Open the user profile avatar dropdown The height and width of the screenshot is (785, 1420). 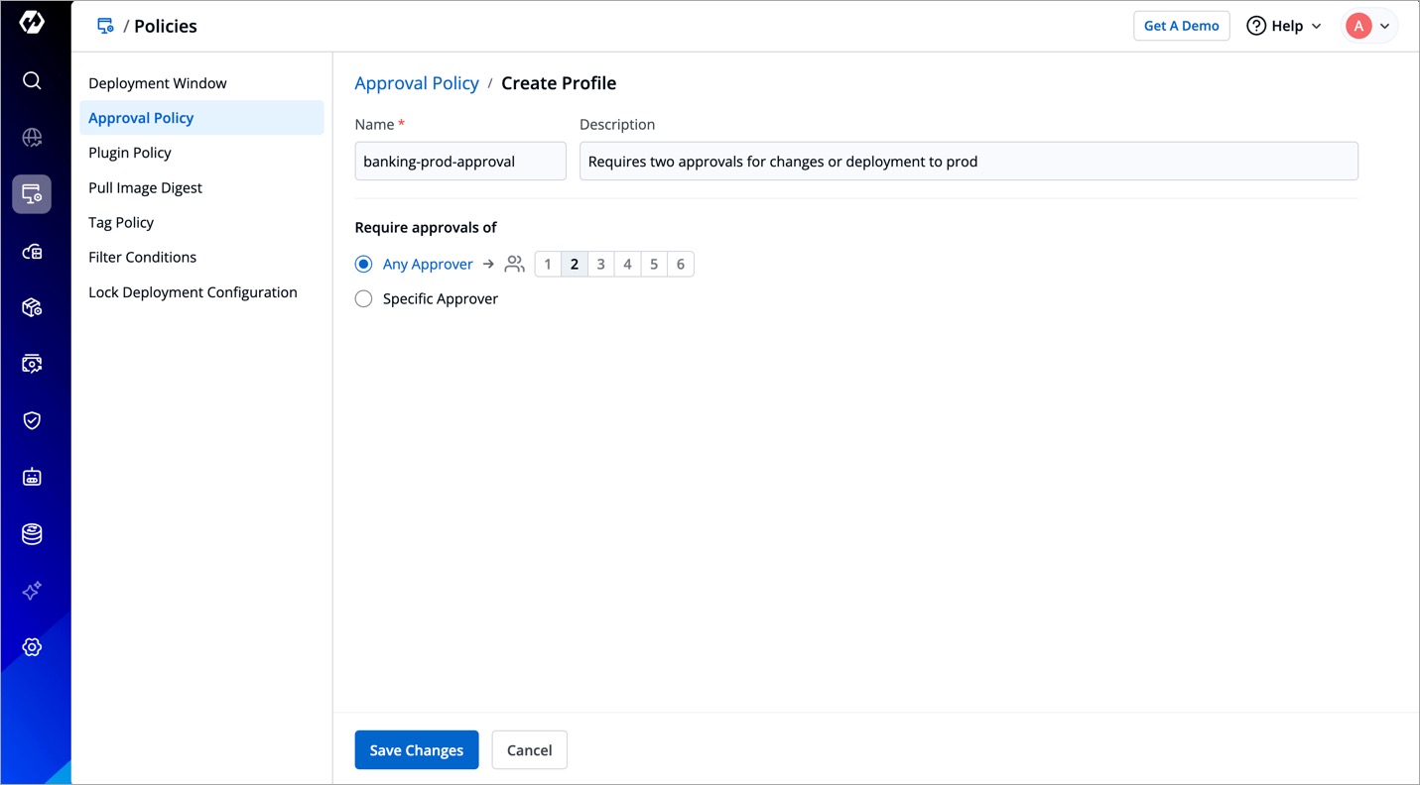click(1369, 26)
